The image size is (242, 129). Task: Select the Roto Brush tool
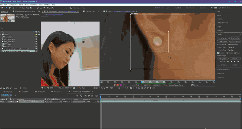pos(48,8)
